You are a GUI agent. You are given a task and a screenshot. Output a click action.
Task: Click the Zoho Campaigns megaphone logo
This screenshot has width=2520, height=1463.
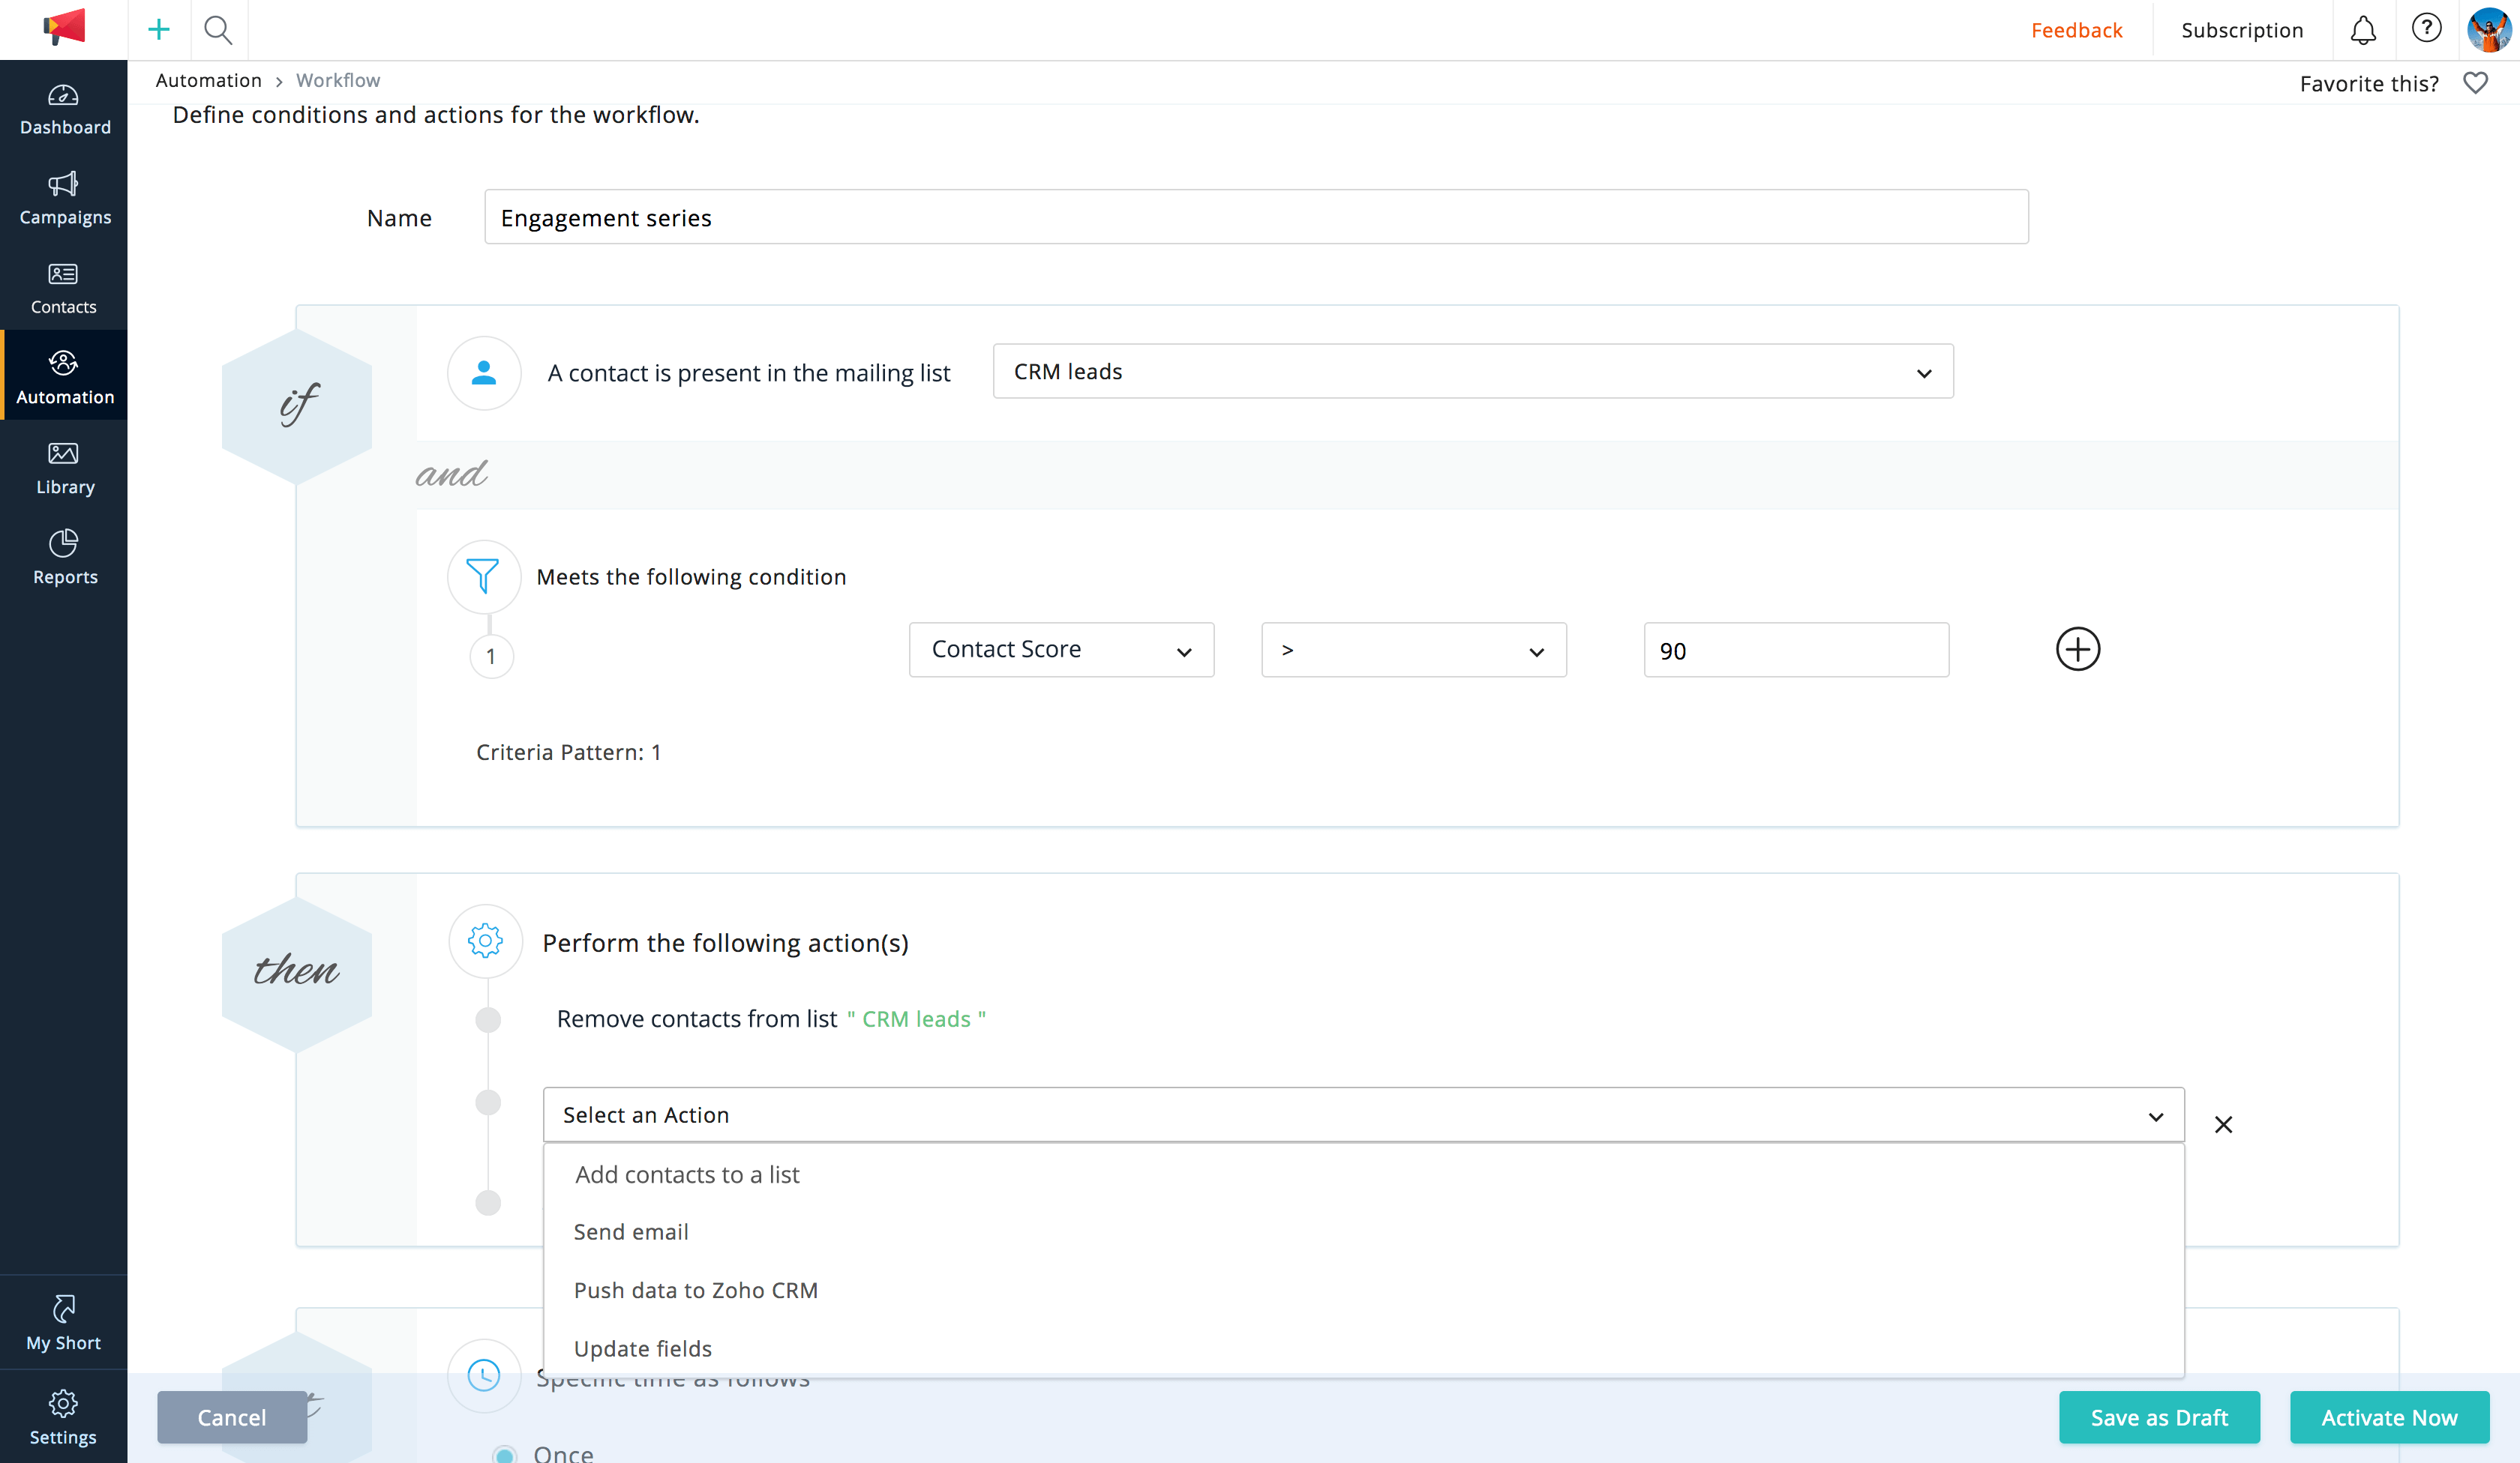pyautogui.click(x=64, y=28)
